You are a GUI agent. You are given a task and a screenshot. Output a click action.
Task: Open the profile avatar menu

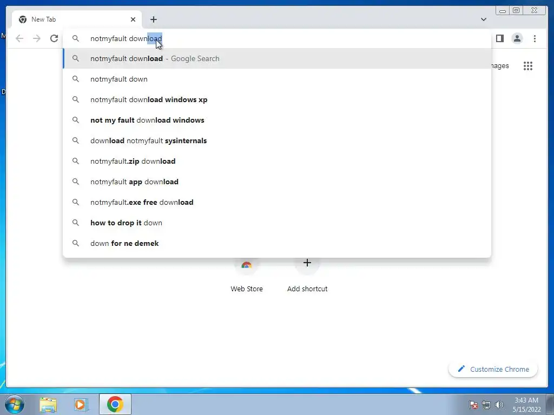[x=517, y=38]
